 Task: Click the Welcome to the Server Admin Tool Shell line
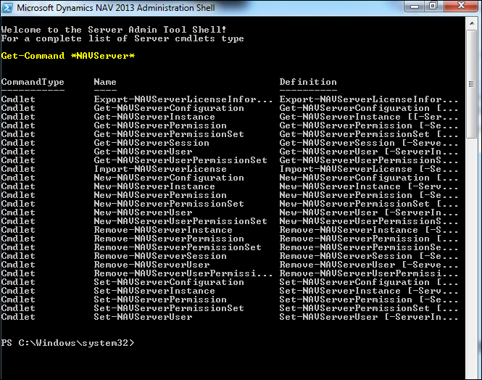pos(114,30)
